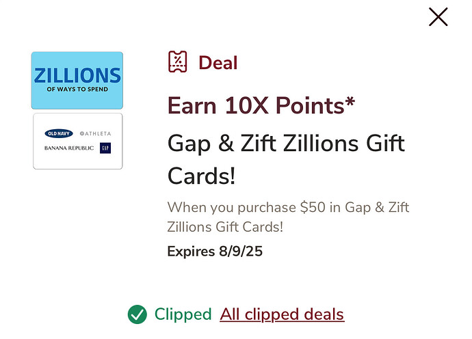Click the ZILLIONS wordmark on blue card

(77, 75)
